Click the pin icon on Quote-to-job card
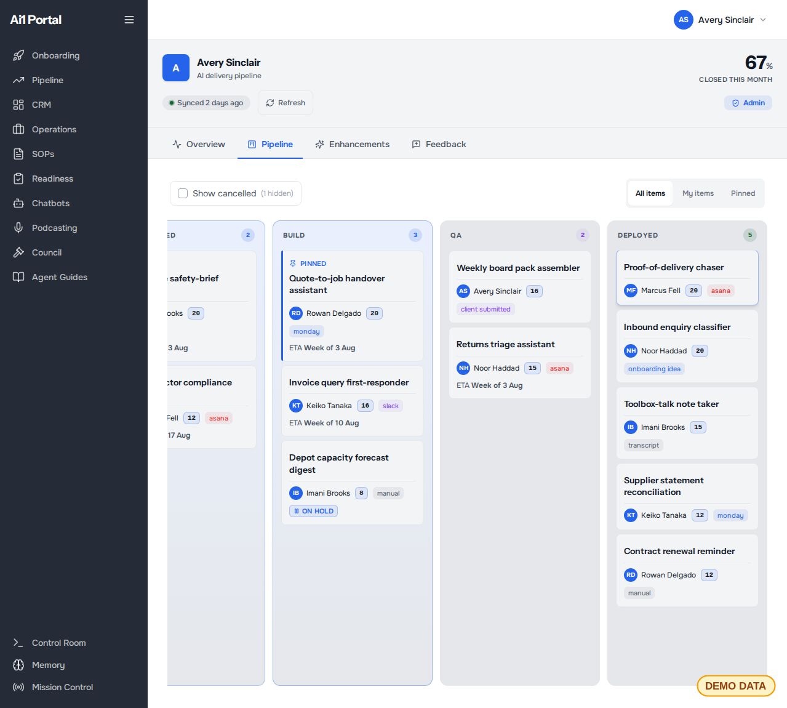This screenshot has height=708, width=787. click(x=293, y=263)
